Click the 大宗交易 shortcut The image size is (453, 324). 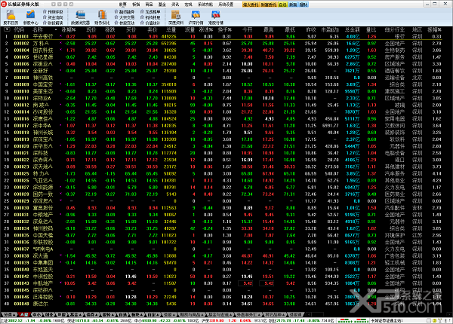tap(125, 17)
